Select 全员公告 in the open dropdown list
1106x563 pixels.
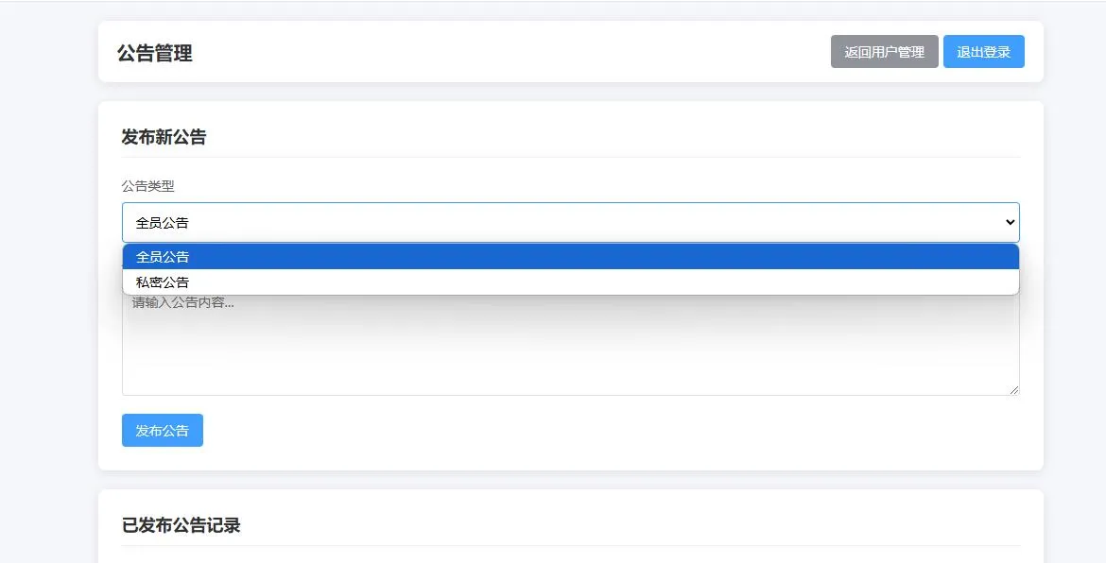(570, 257)
